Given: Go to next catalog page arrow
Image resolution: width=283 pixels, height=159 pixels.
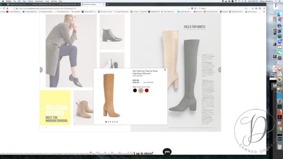Looking at the screenshot, I should [220, 70].
